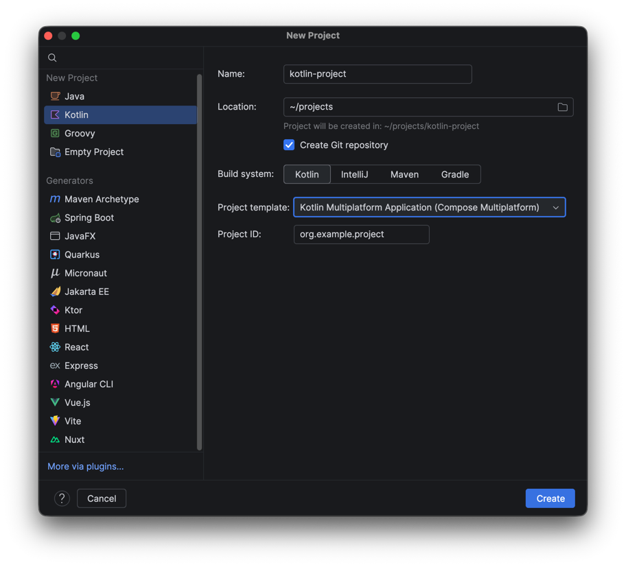The height and width of the screenshot is (567, 626).
Task: Click the React atom icon
Action: point(55,347)
